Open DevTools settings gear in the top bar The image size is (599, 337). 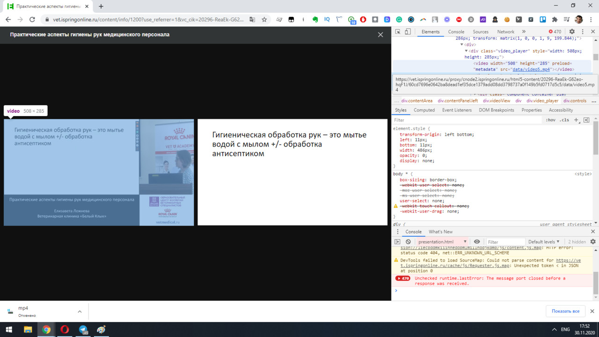(x=572, y=32)
